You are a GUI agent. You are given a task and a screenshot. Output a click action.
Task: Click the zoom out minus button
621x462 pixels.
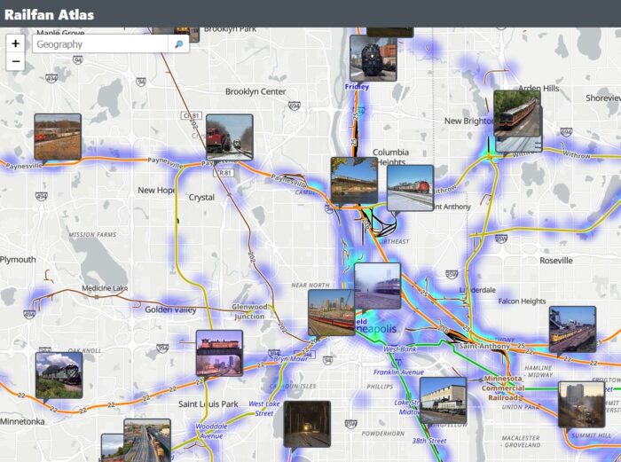coord(16,61)
